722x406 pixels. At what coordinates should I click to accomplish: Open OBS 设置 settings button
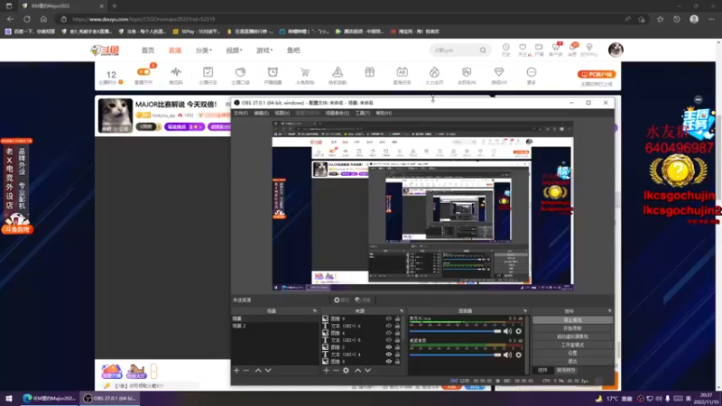pos(572,353)
